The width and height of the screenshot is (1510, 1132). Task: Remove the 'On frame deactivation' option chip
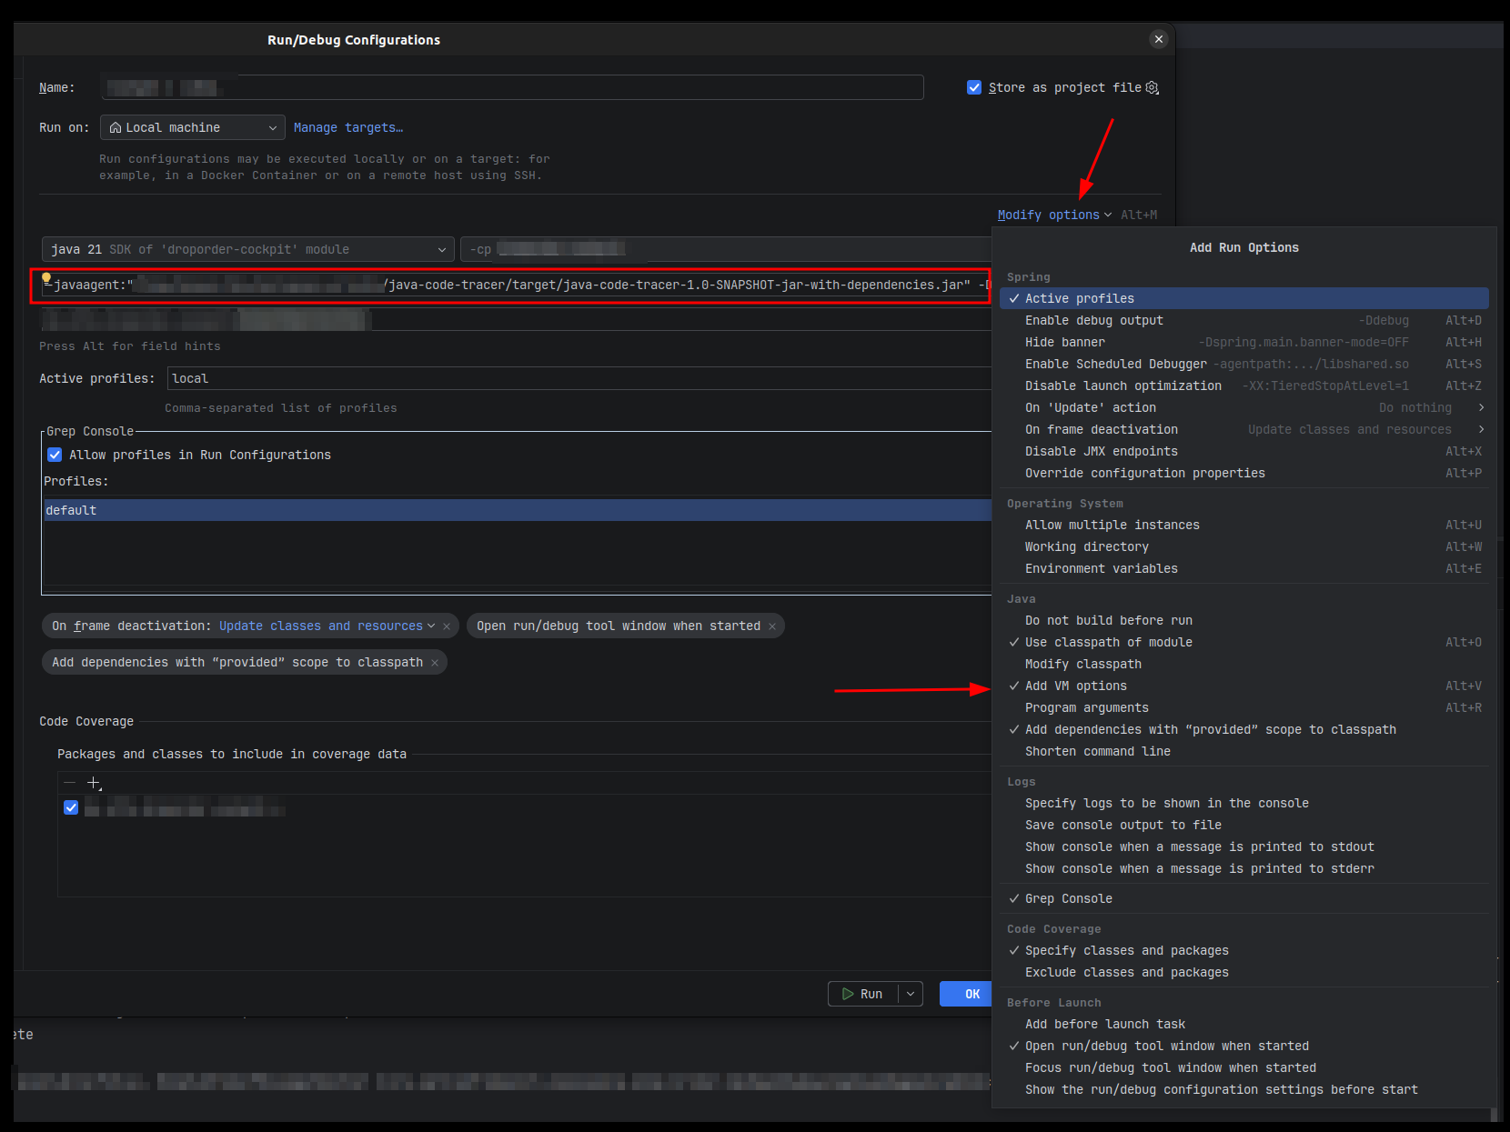(447, 626)
